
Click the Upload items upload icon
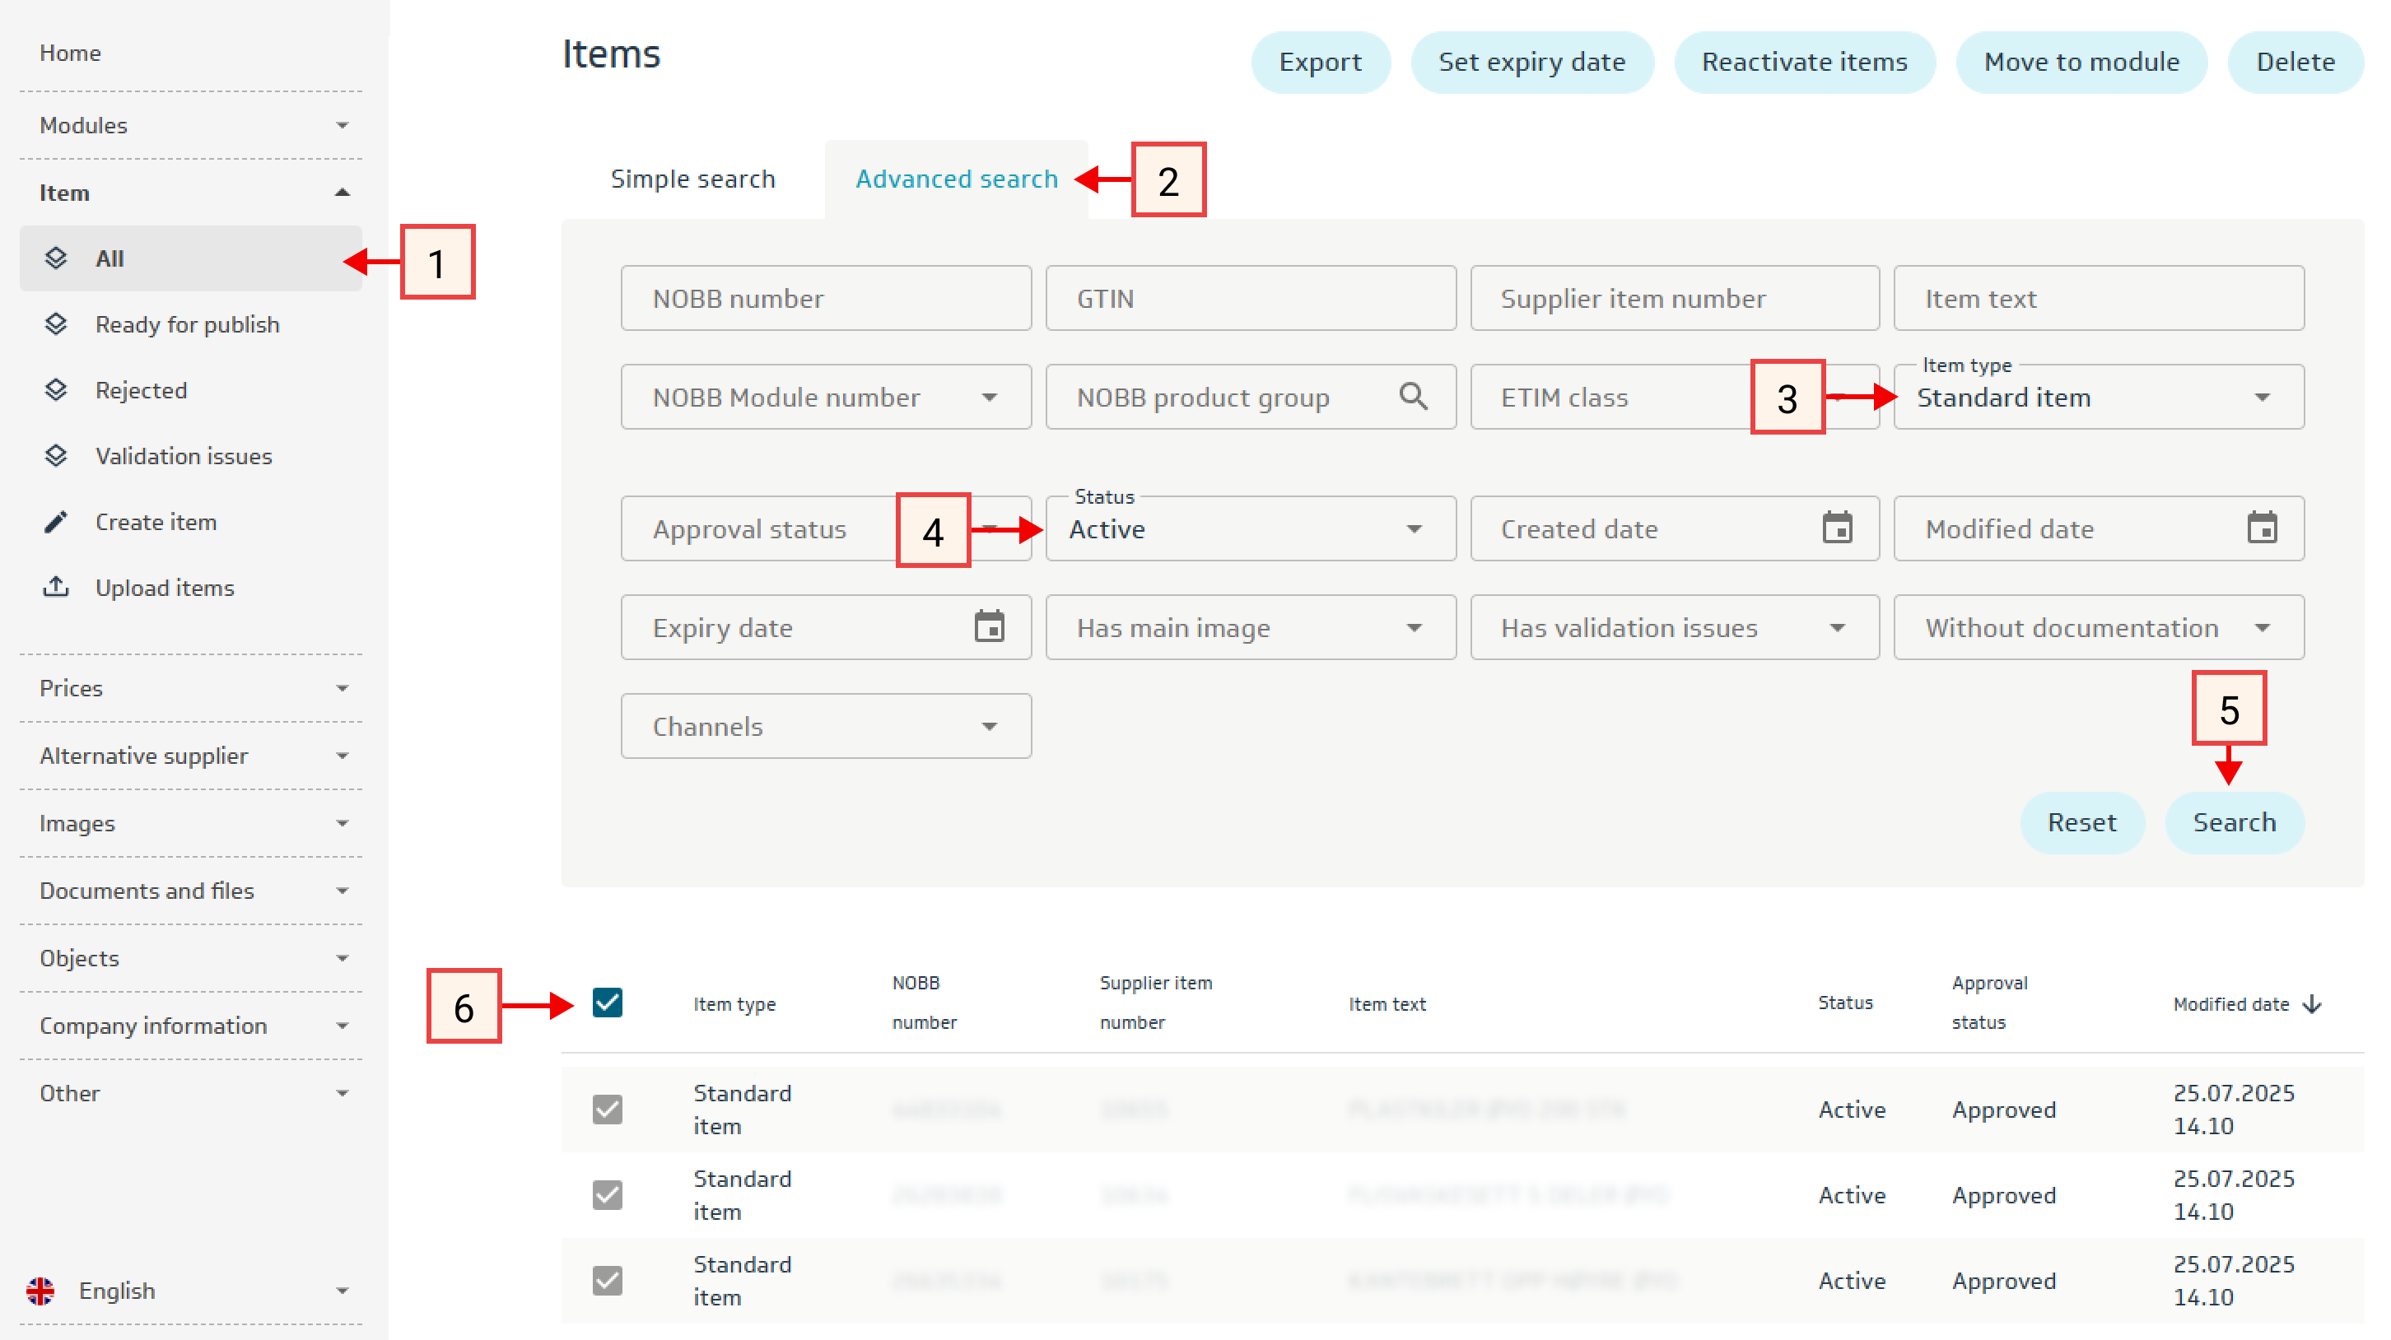[x=56, y=588]
